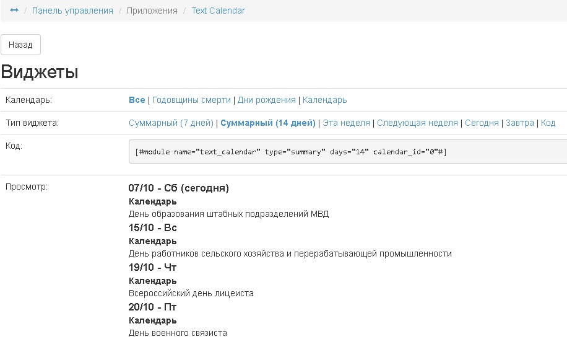
Task: Click the 07/10 - Сб (сегодня) preview heading
Action: click(x=178, y=188)
